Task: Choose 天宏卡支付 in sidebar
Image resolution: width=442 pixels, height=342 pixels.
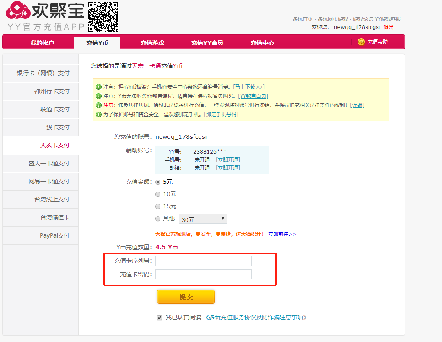Action: pyautogui.click(x=41, y=145)
